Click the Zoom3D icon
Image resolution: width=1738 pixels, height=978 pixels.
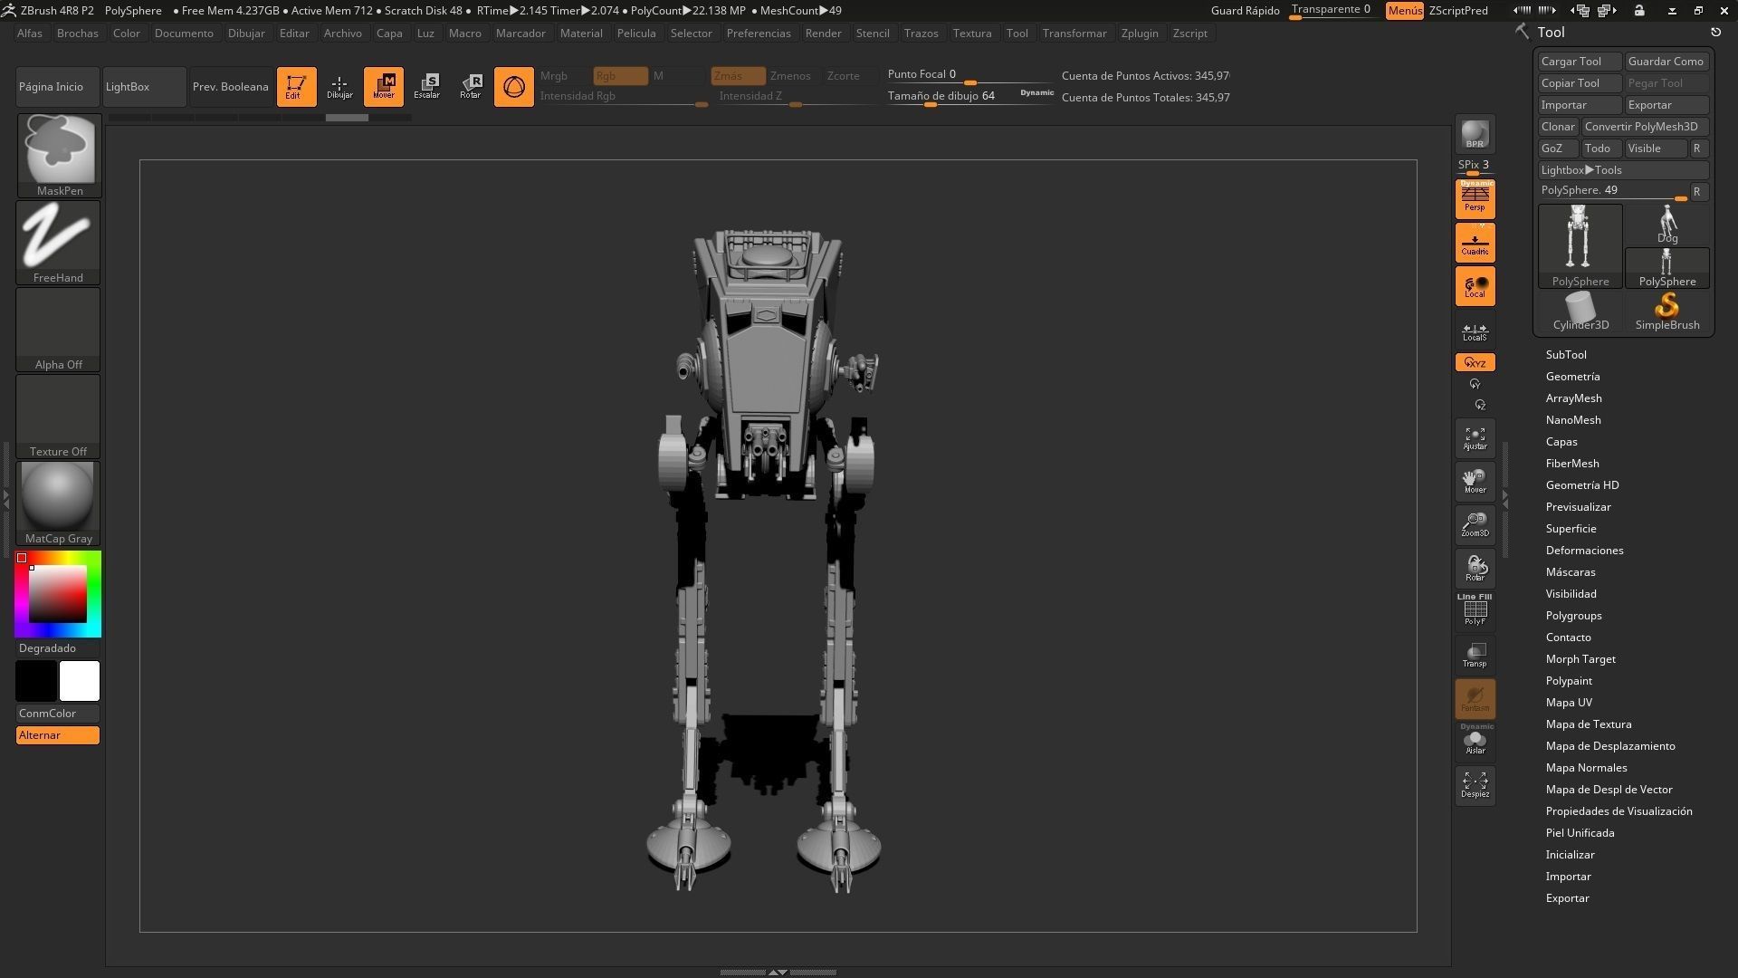pos(1475,525)
